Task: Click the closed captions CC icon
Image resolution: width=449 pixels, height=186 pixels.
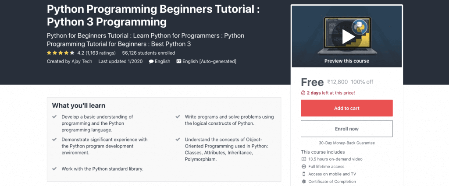Action: (x=179, y=61)
